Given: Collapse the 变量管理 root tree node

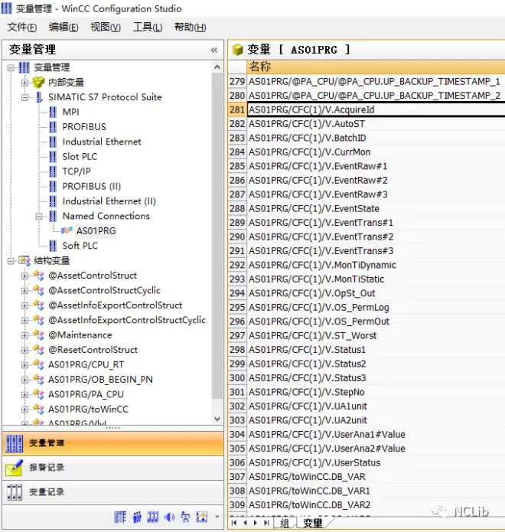Looking at the screenshot, I should coord(11,68).
